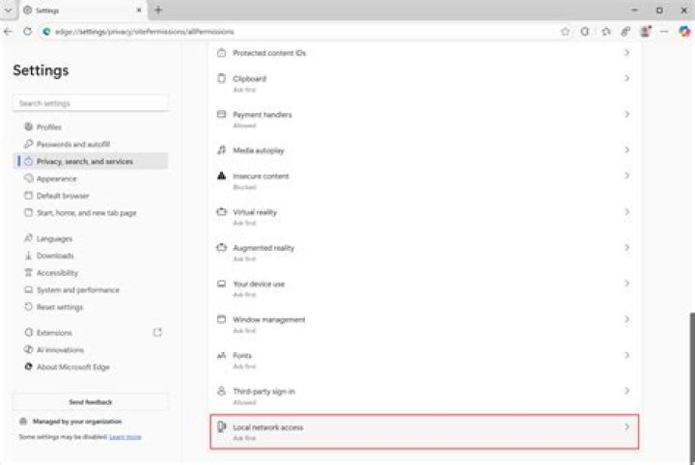The image size is (695, 465).
Task: Click the star icon to favorite this page
Action: (565, 31)
